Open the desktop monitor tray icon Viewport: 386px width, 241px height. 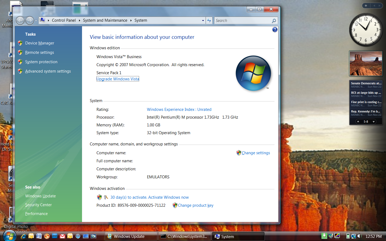[331, 236]
